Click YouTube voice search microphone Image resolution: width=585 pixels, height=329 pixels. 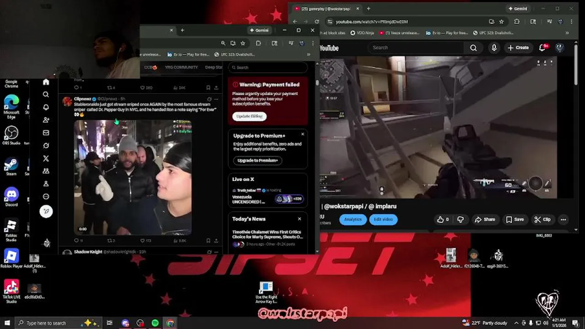494,48
